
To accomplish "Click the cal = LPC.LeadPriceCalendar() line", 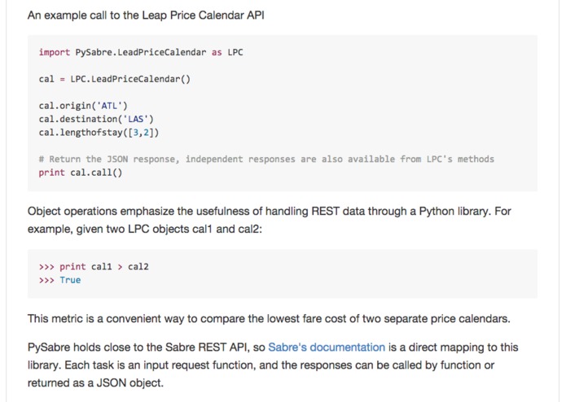I will pos(114,79).
